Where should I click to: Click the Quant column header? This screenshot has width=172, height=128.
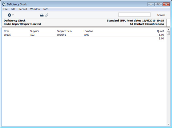[x=160, y=31]
